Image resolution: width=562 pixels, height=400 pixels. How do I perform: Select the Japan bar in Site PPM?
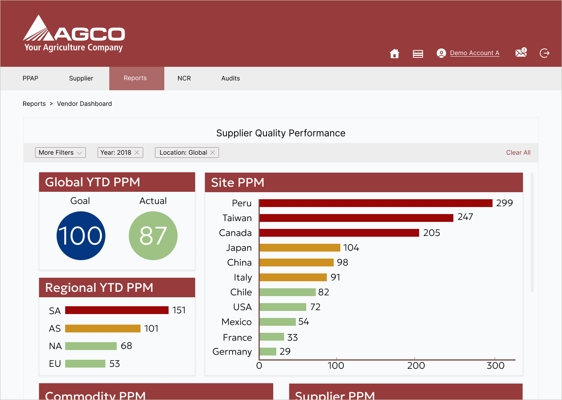[300, 248]
